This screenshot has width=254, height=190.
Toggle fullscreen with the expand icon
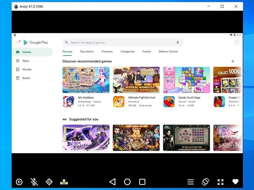(220, 182)
